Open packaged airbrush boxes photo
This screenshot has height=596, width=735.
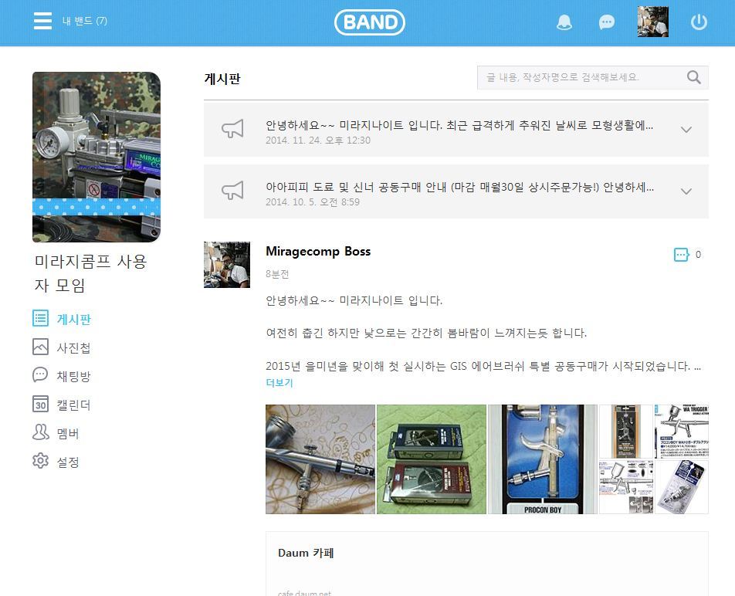432,459
